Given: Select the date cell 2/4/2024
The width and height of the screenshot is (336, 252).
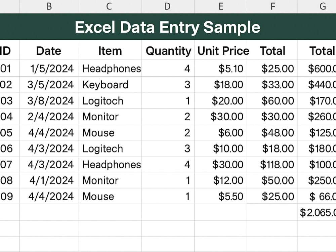Looking at the screenshot, I should tap(49, 116).
